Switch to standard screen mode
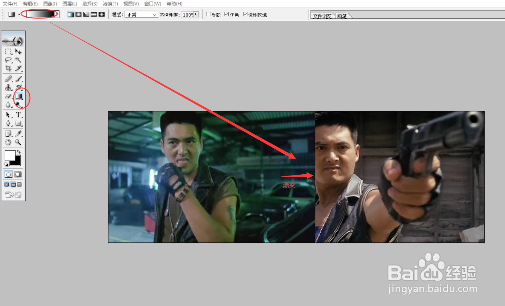Screen dimensions: 505x306 (x=7, y=184)
